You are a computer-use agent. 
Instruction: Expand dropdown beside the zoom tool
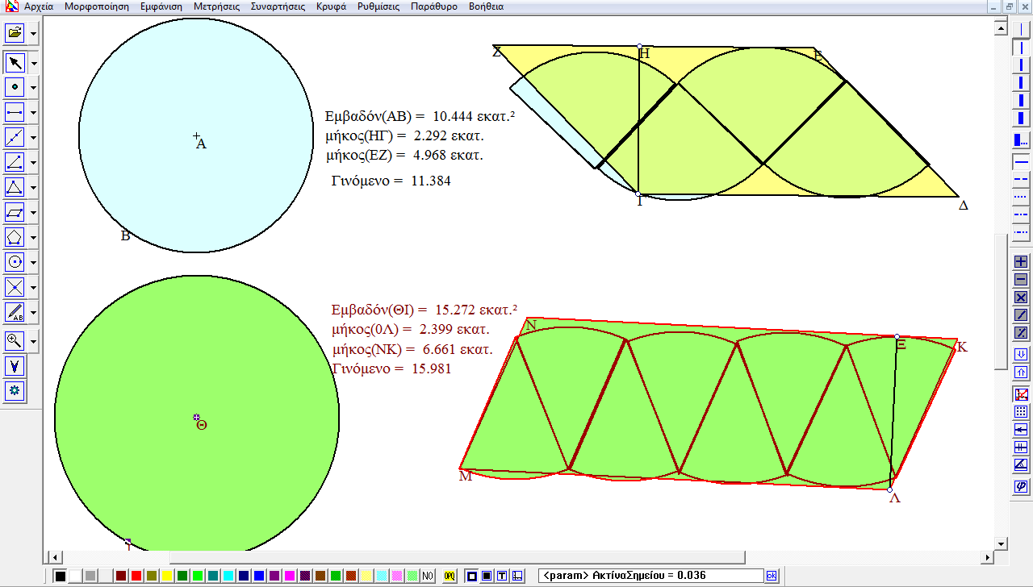pos(33,341)
